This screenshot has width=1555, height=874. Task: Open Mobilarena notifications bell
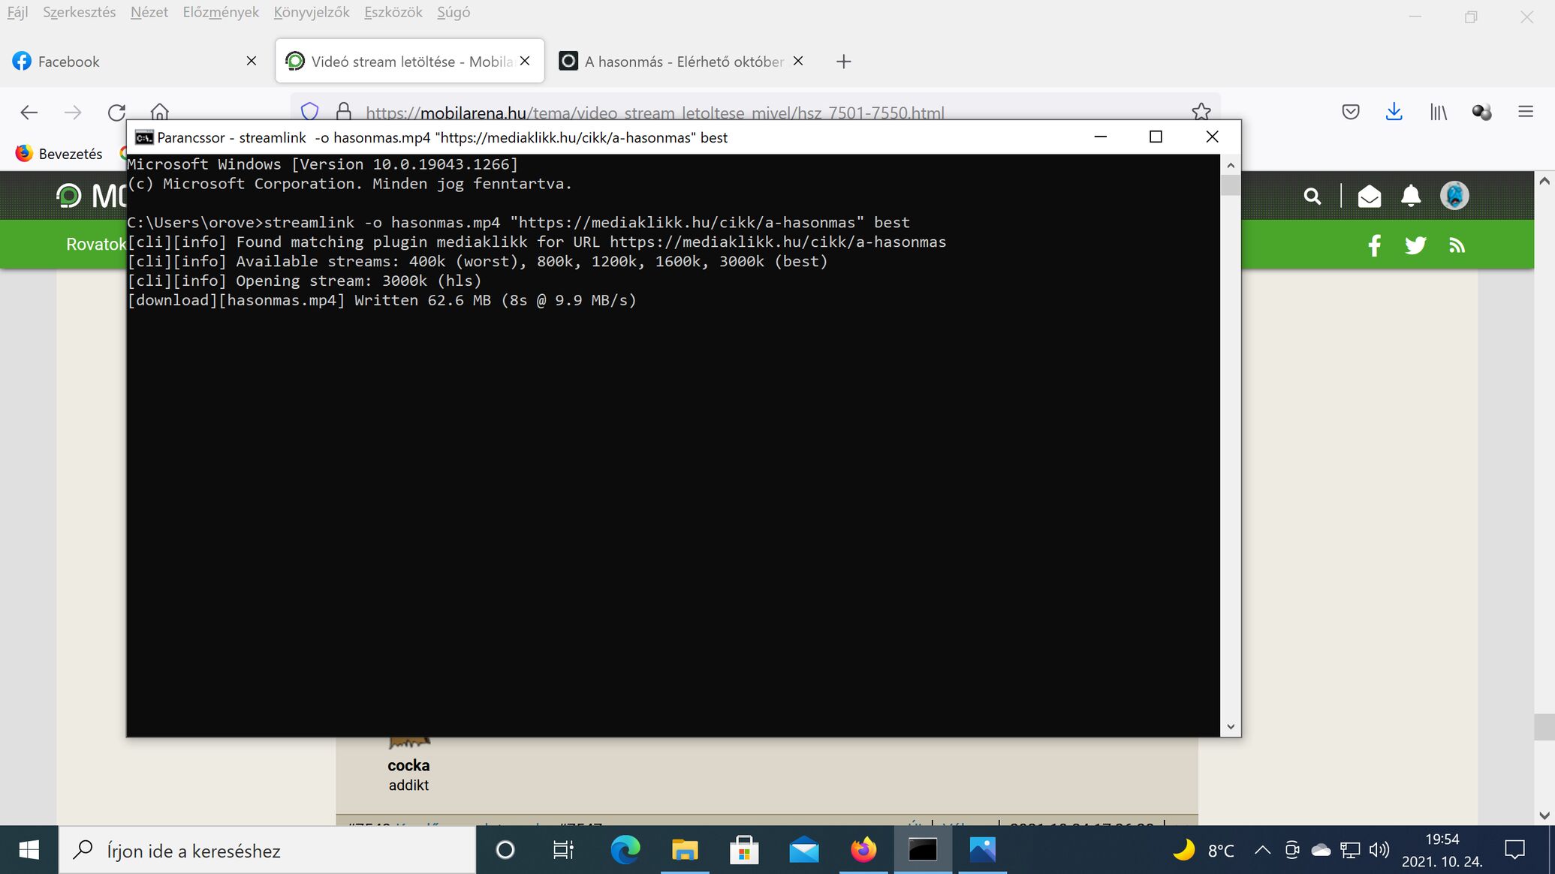click(x=1411, y=197)
